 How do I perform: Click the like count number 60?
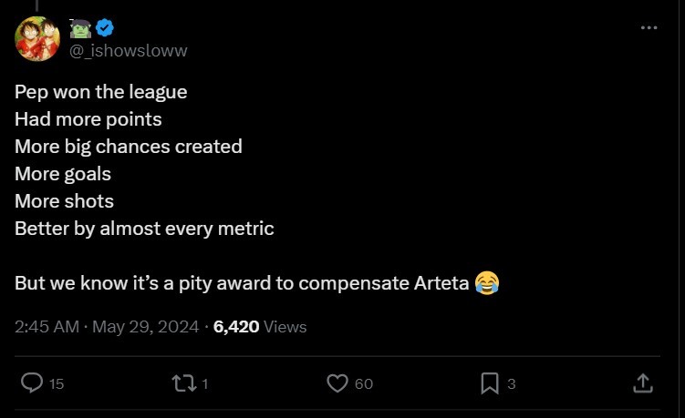pos(363,384)
